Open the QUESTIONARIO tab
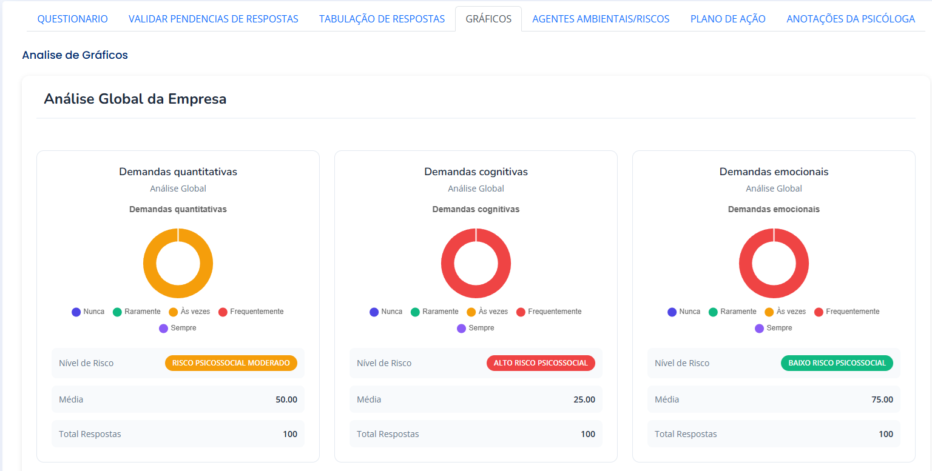The height and width of the screenshot is (471, 932). click(x=72, y=19)
